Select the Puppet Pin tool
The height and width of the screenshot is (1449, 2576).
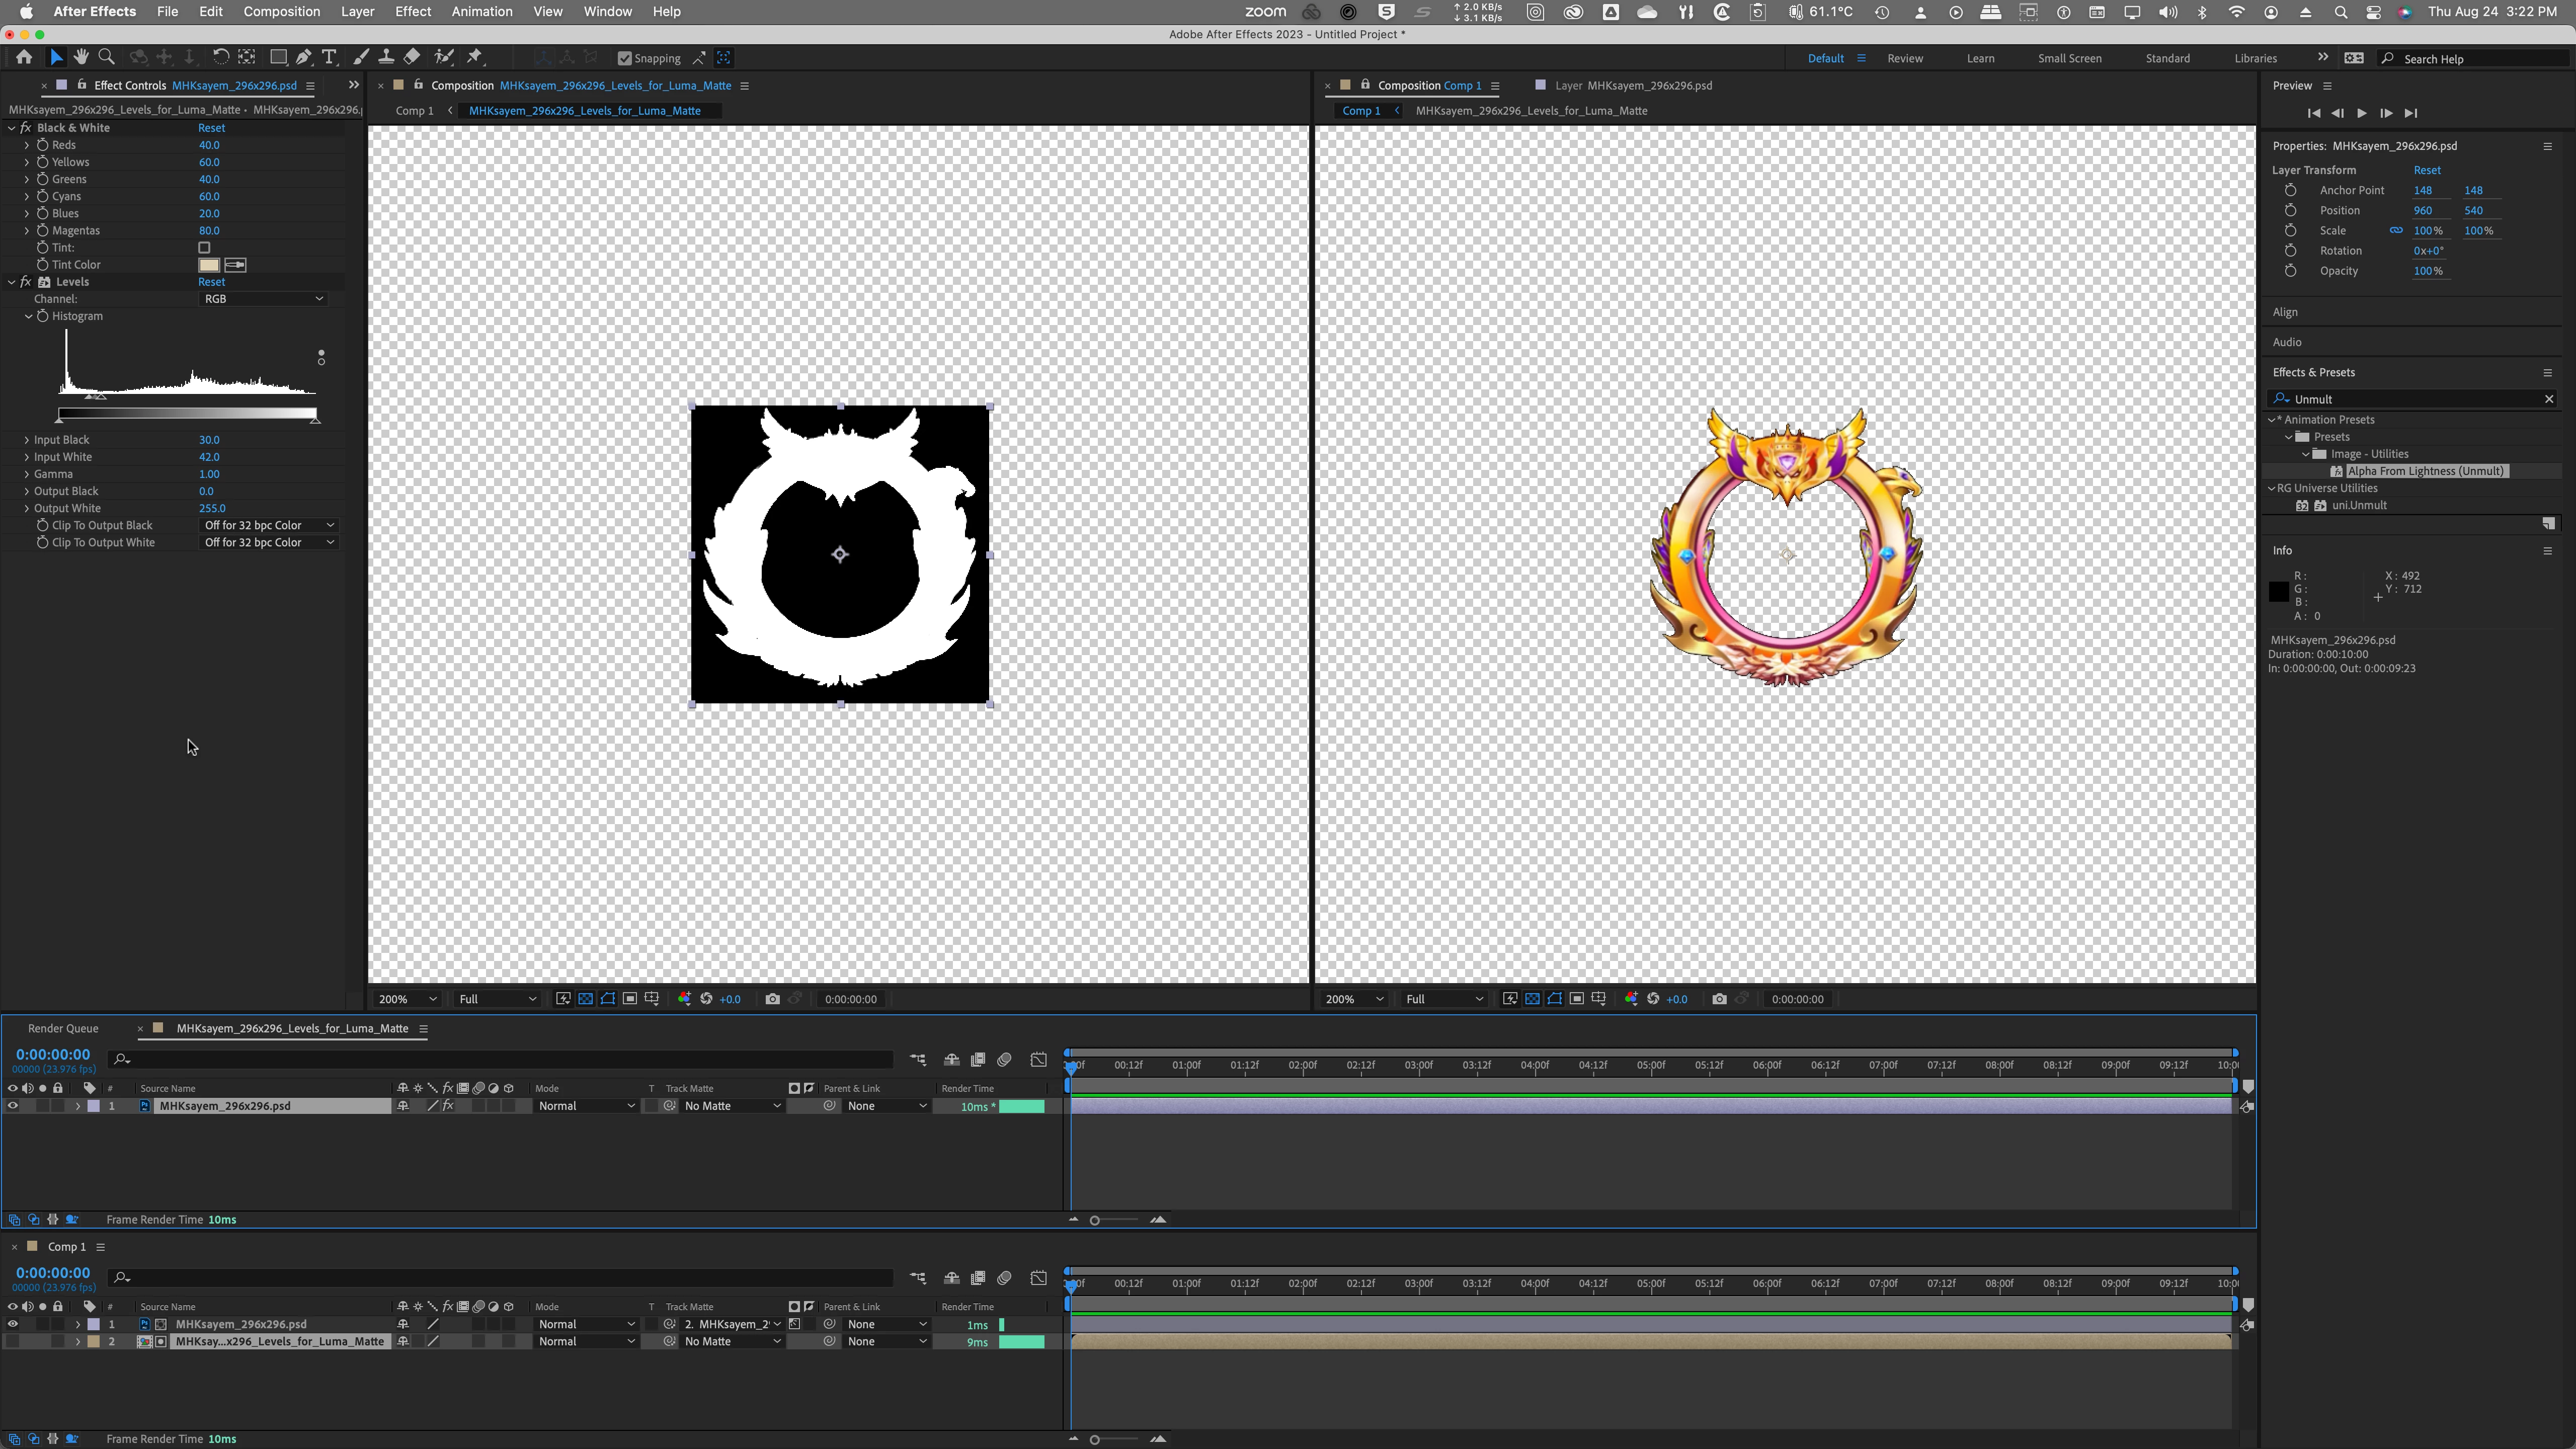(475, 57)
